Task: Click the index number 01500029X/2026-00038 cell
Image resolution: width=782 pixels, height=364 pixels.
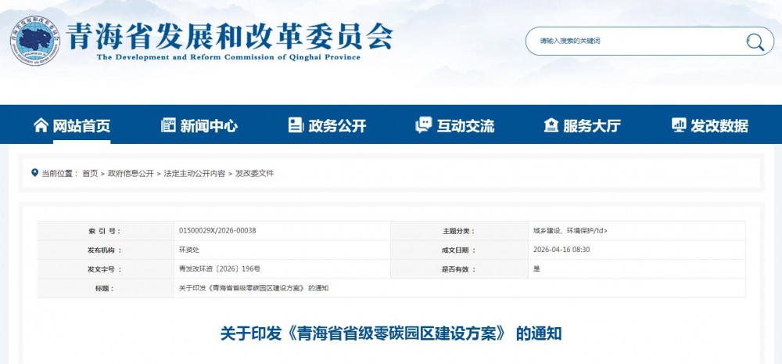Action: (217, 231)
